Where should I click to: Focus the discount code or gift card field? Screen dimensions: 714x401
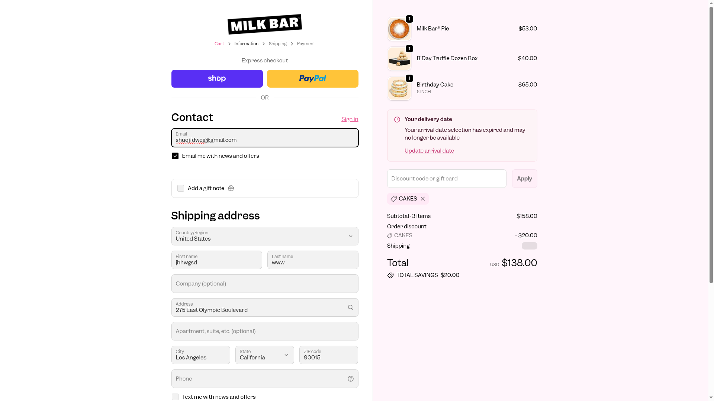446,179
